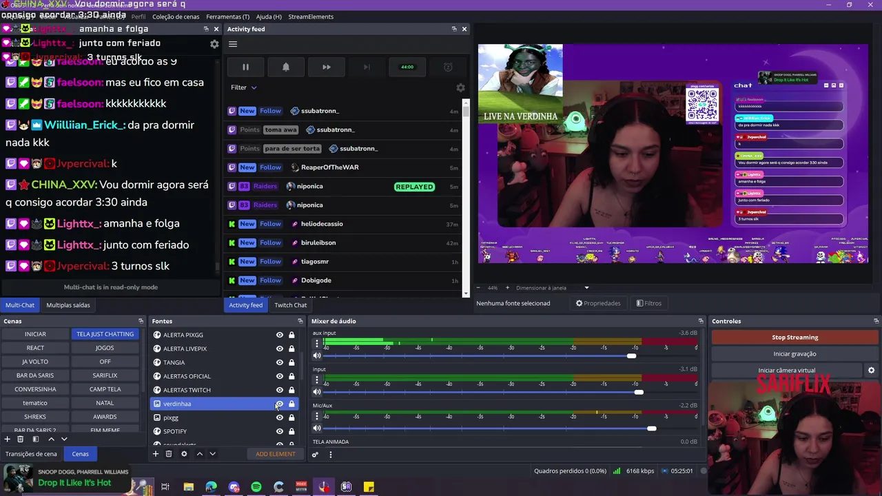Open Activity feed settings gear

point(460,87)
